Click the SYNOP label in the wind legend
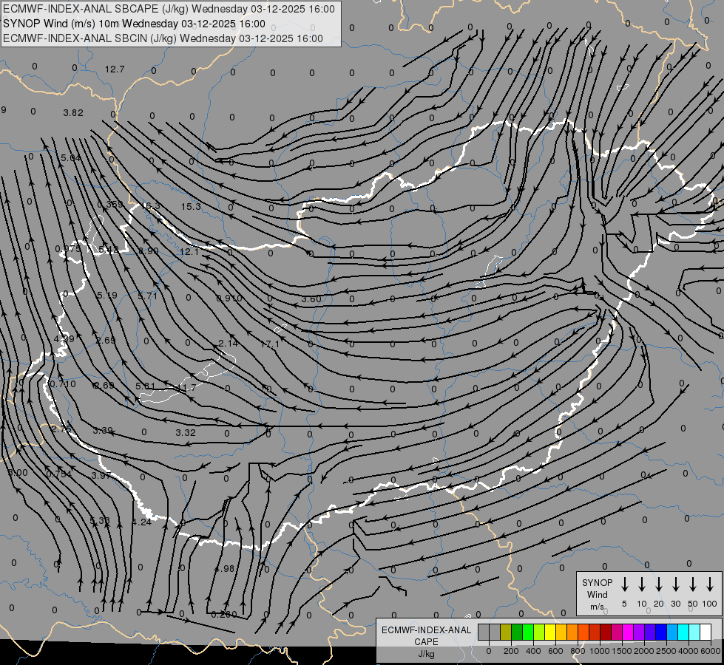Screen dimensions: 724x665 [x=597, y=582]
